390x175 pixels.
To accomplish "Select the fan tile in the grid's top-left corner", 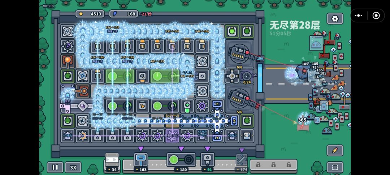I will (x=68, y=31).
